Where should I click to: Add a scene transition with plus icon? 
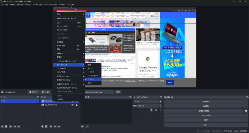coord(151,110)
